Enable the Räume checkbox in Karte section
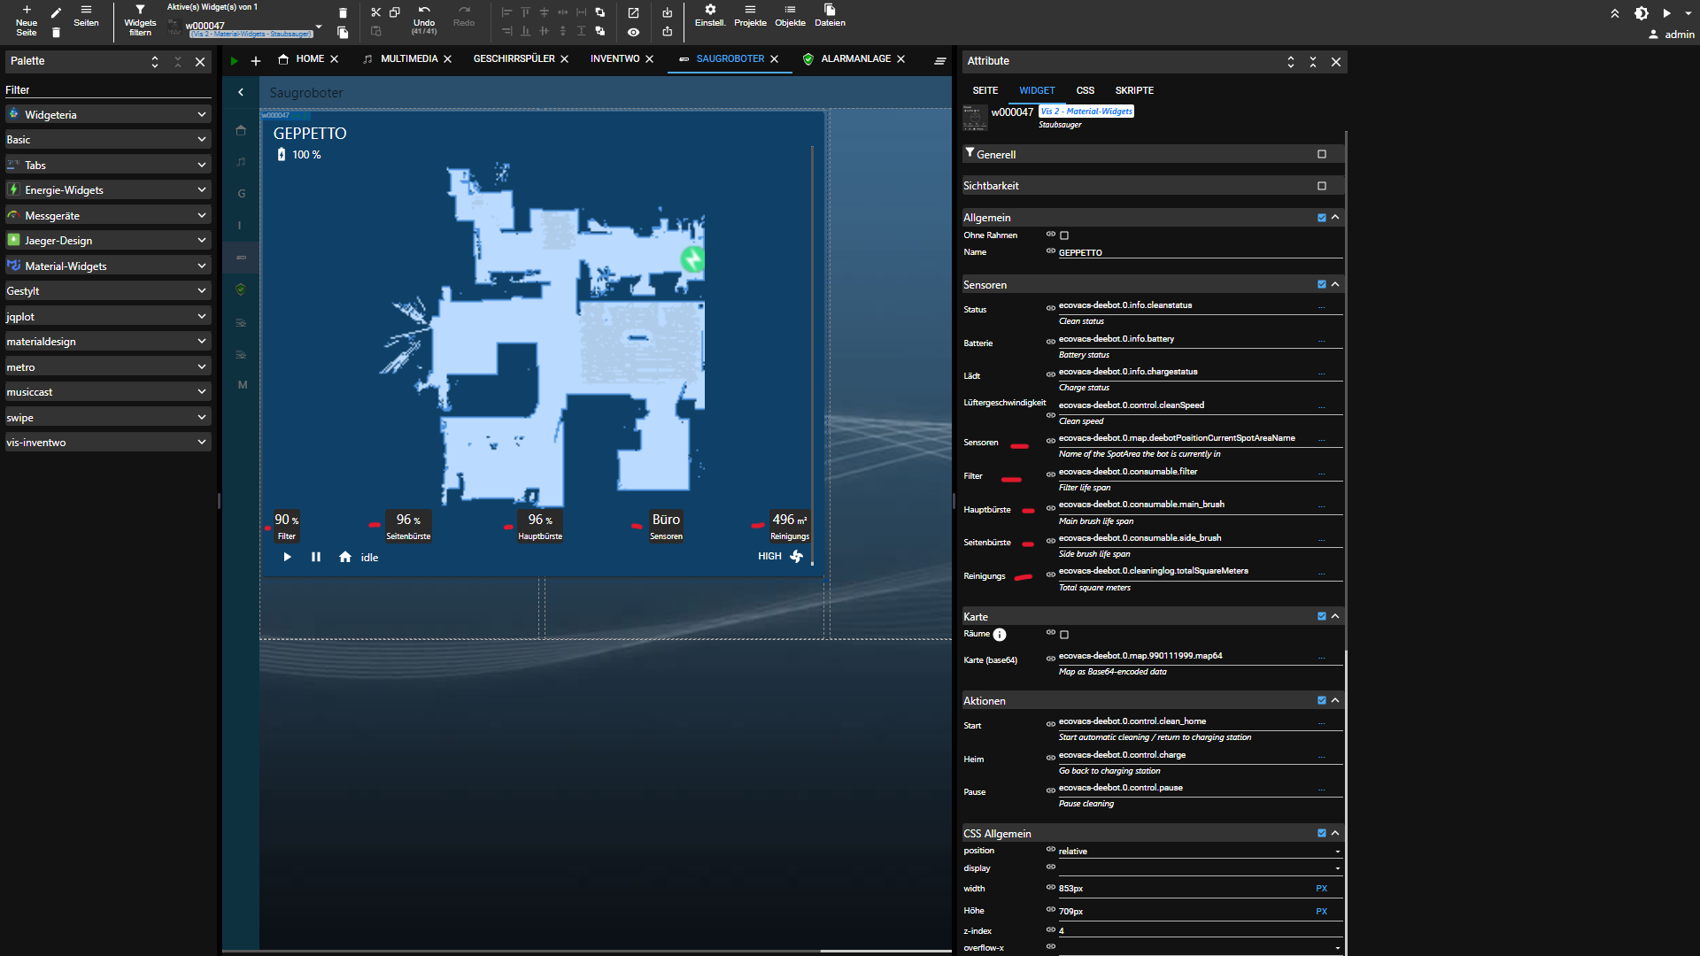Screen dimensions: 1700x956 [x=1064, y=635]
